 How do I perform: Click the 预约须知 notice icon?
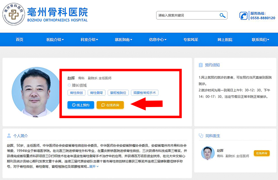201,65
